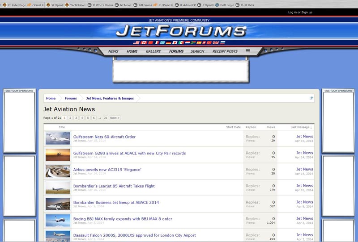Open thread Airbus unveils new ACJ319 'Elegance'
Viewport: 358px width, 242px height.
107,170
